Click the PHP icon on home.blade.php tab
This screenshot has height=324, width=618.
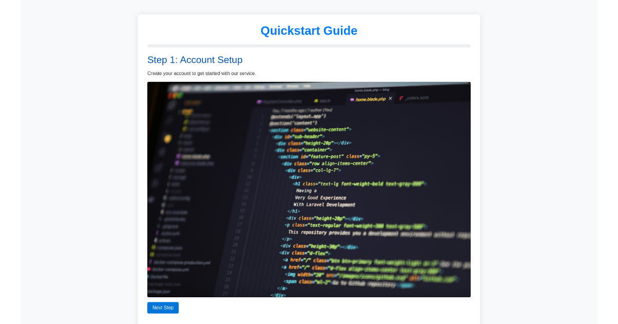point(352,98)
